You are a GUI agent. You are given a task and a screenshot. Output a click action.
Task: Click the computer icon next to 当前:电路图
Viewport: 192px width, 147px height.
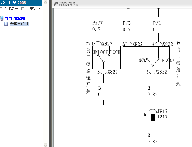(2, 18)
